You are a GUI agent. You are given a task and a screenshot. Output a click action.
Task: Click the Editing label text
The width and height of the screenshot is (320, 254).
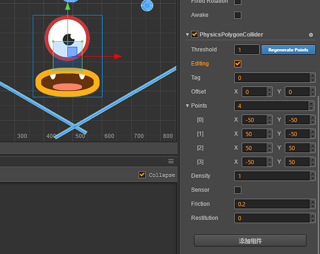[200, 63]
